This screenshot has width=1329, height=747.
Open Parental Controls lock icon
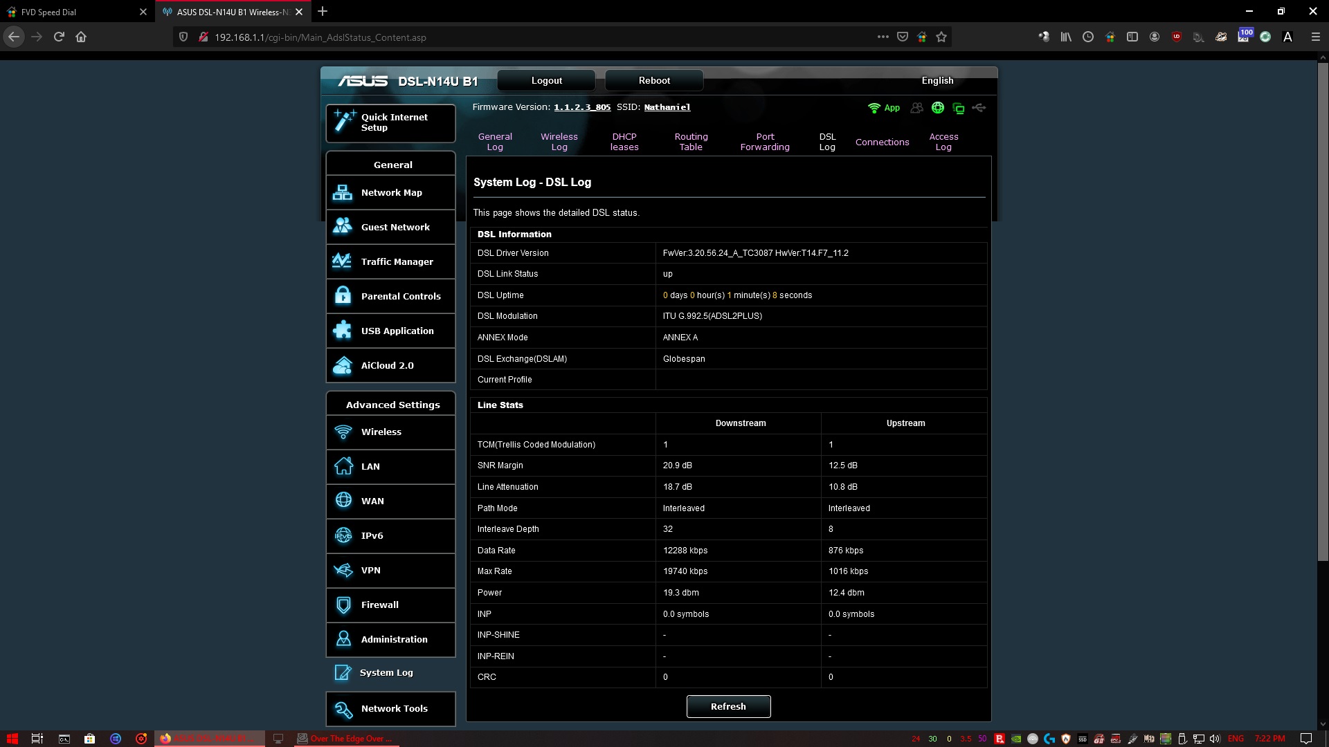[x=343, y=295]
